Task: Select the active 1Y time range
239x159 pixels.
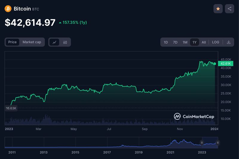Action: tap(194, 42)
